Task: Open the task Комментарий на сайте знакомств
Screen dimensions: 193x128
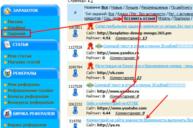Action: pyautogui.click(x=140, y=120)
